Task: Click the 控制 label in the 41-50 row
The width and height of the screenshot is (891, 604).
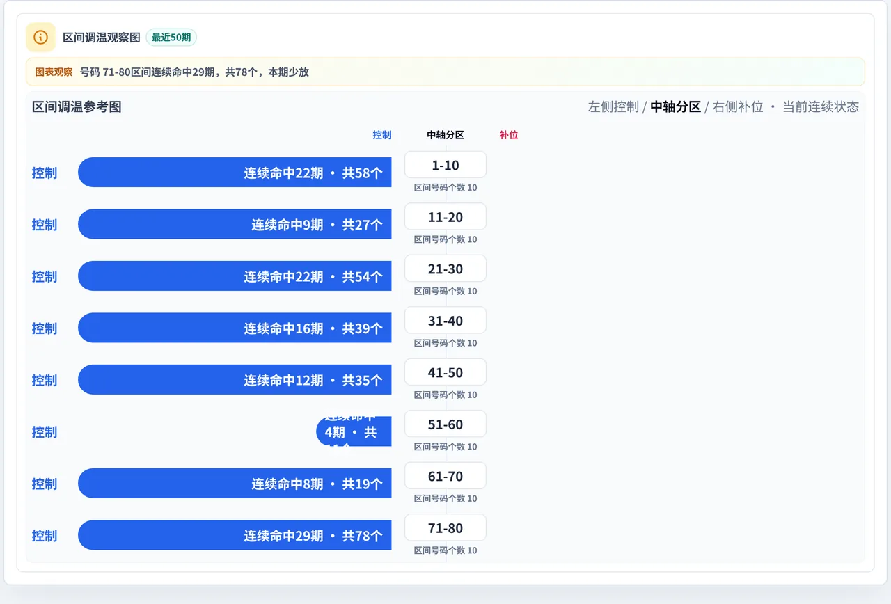Action: [45, 380]
